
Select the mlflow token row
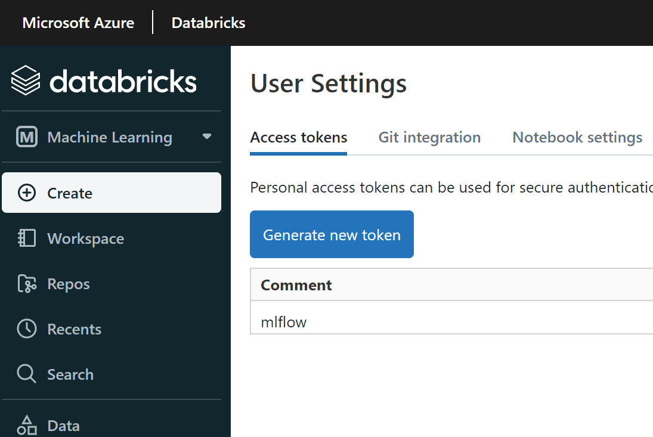click(x=451, y=318)
